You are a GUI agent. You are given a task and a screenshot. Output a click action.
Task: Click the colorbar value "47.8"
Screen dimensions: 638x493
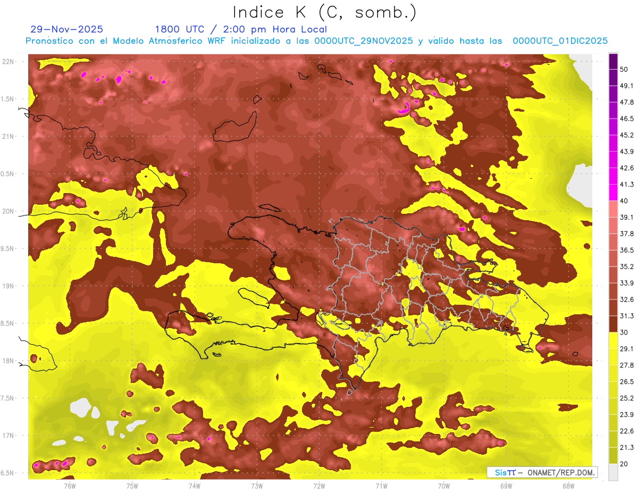(x=627, y=102)
